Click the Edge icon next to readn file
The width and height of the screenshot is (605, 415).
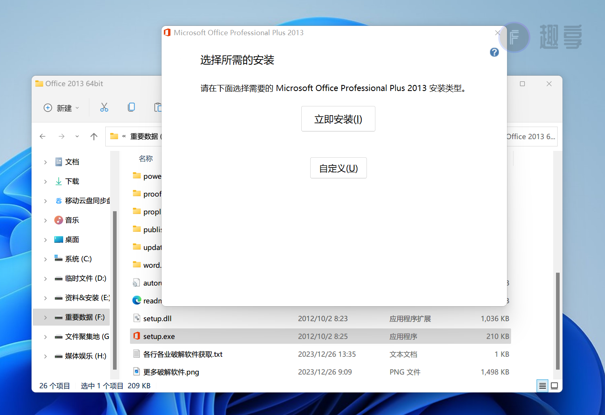point(137,300)
